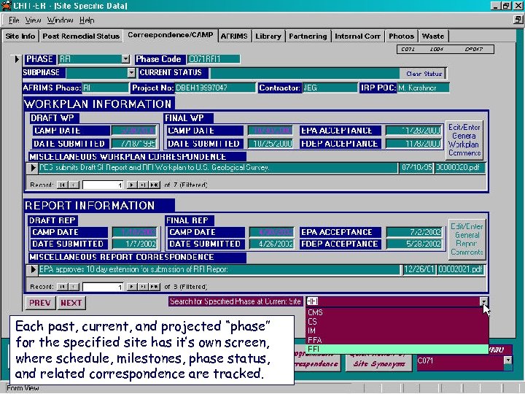Click Draft Rep date submitted 1/7/2002
The height and width of the screenshot is (394, 525).
pyautogui.click(x=135, y=244)
